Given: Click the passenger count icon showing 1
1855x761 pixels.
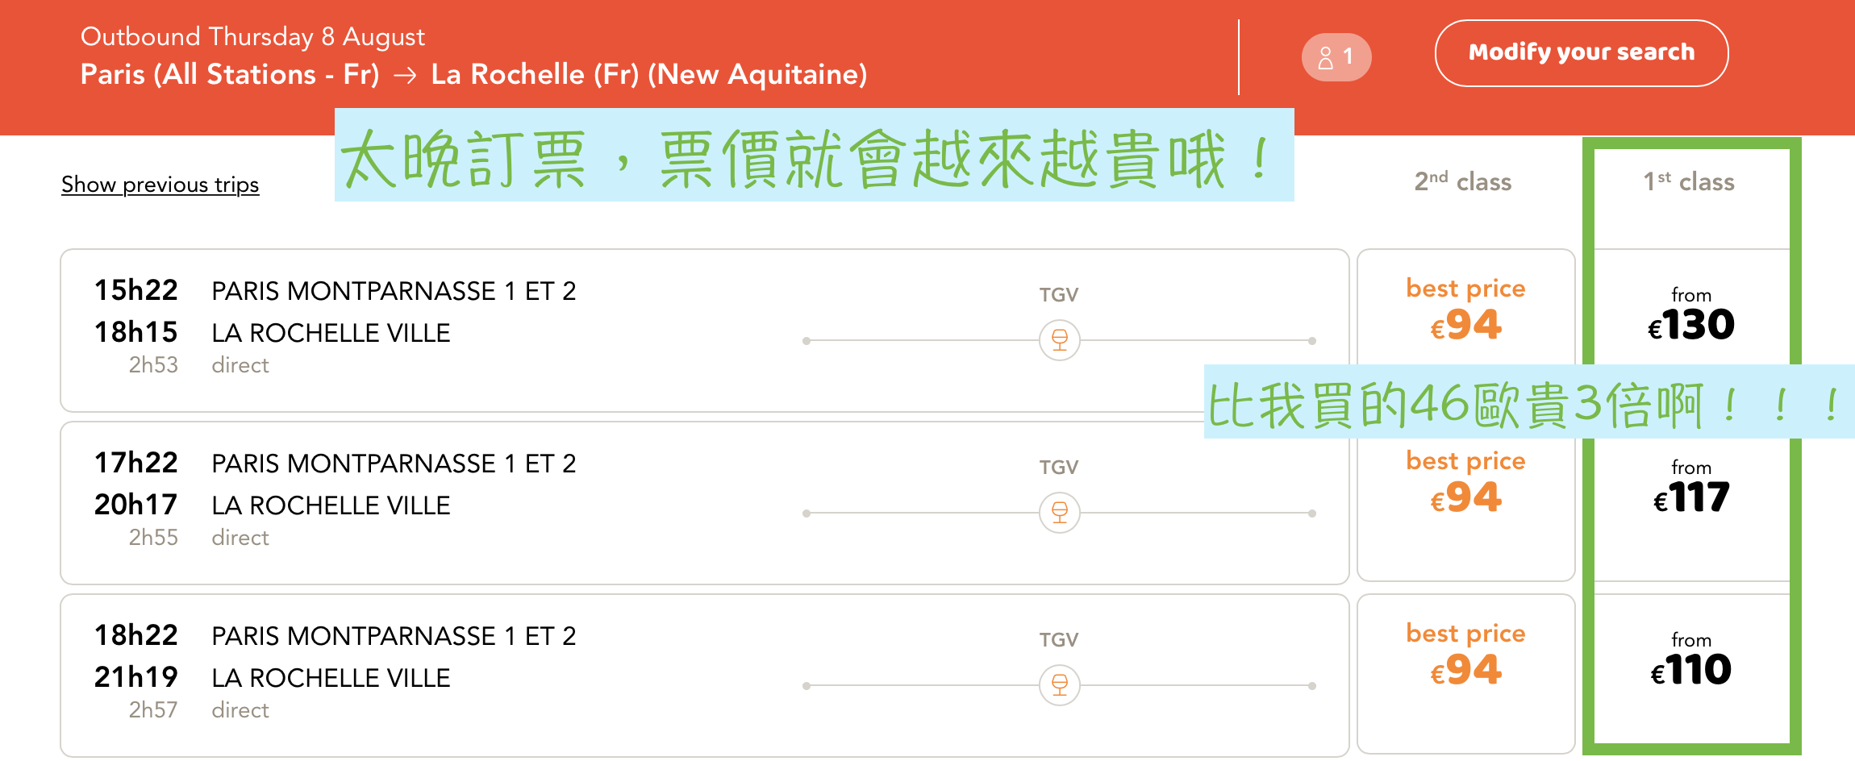Looking at the screenshot, I should click(1336, 57).
